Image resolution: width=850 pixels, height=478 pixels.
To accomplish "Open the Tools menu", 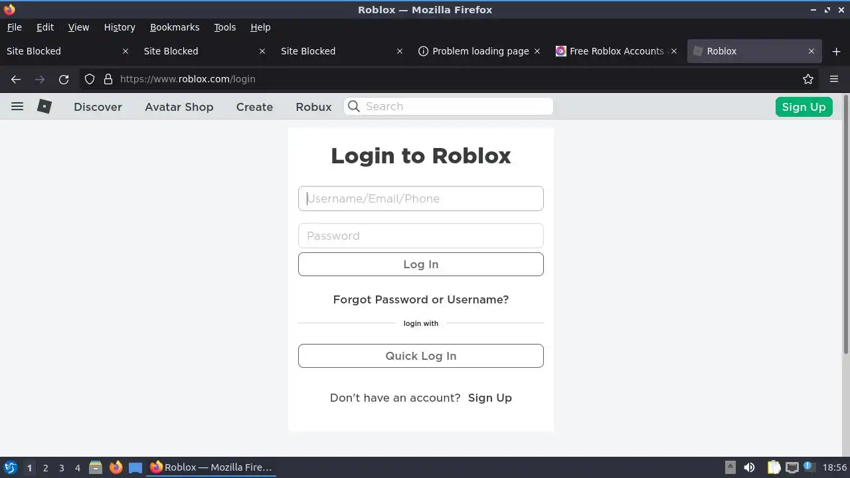I will click(224, 27).
